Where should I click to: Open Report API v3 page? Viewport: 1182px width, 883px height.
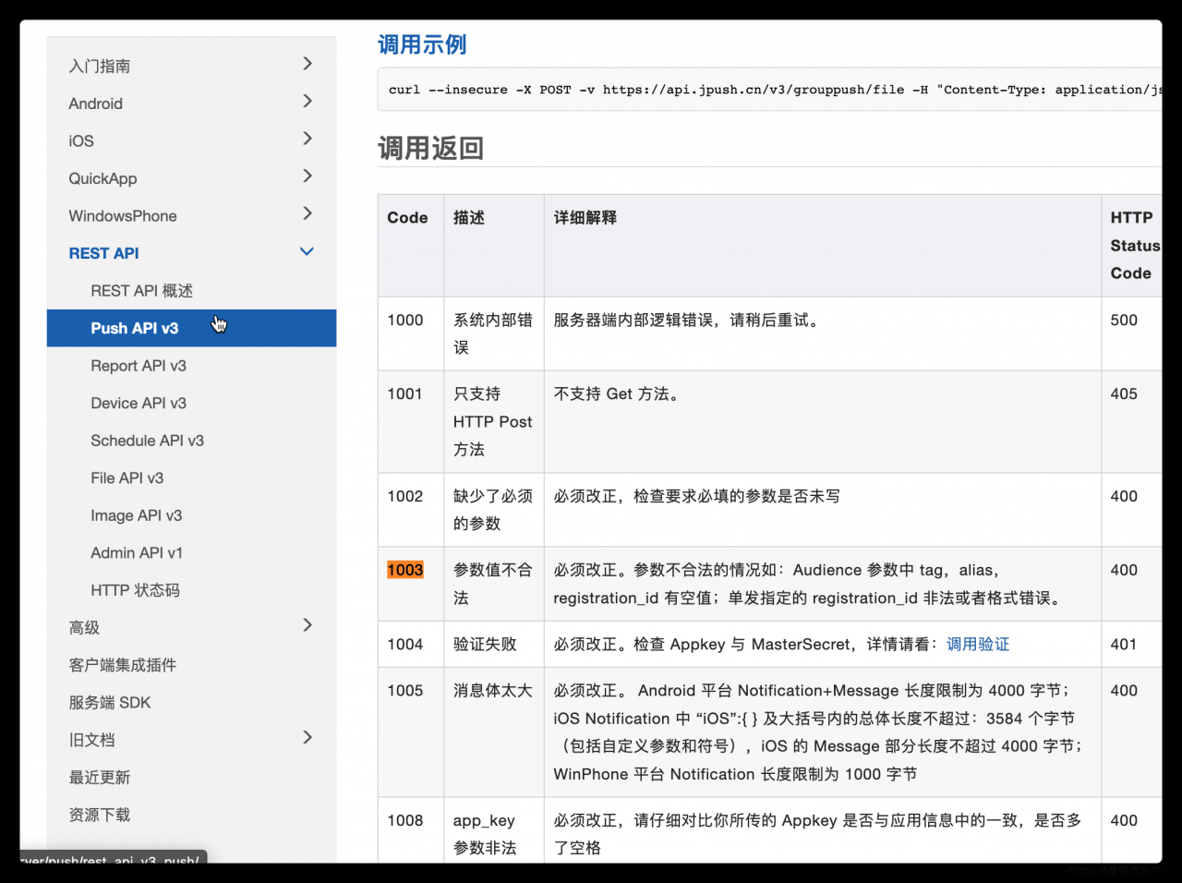click(139, 366)
